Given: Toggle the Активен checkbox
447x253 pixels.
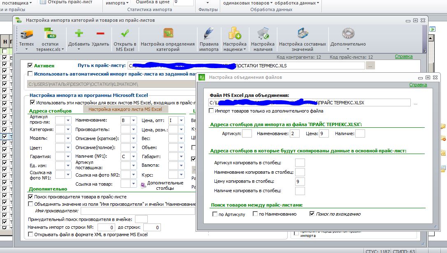Looking at the screenshot, I should pyautogui.click(x=30, y=65).
